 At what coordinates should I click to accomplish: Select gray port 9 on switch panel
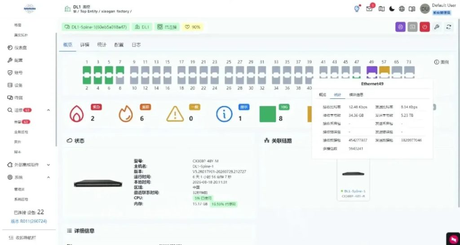pyautogui.click(x=134, y=71)
